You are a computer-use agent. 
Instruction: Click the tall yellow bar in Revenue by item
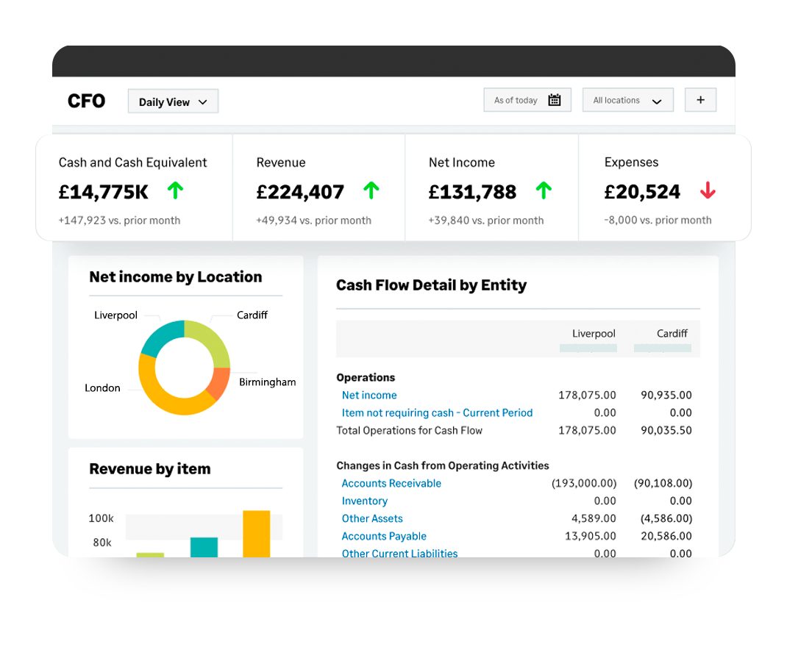pos(257,534)
